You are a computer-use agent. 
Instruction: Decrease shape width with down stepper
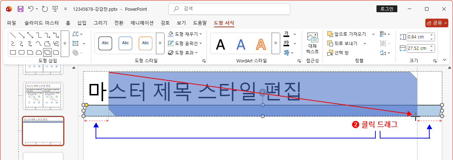pyautogui.click(x=432, y=50)
